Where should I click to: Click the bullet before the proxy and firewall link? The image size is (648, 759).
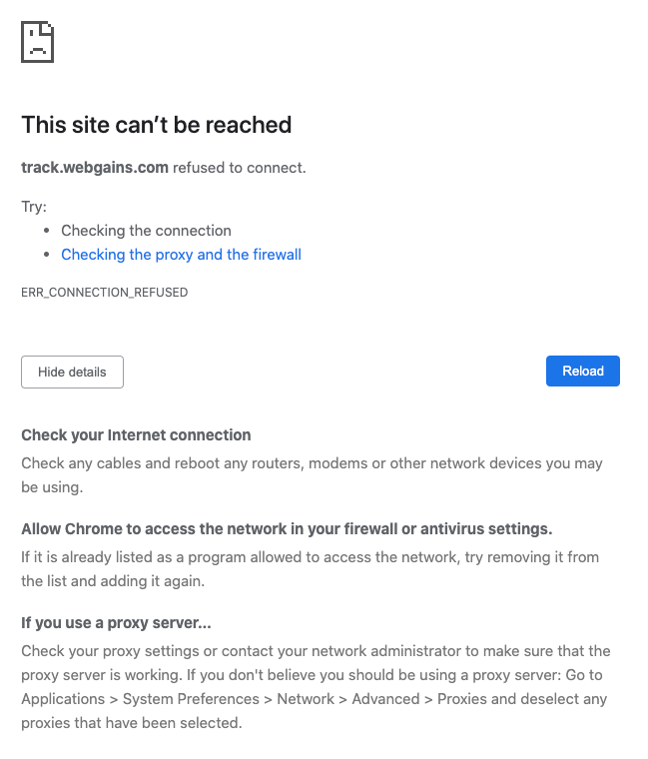coord(47,254)
